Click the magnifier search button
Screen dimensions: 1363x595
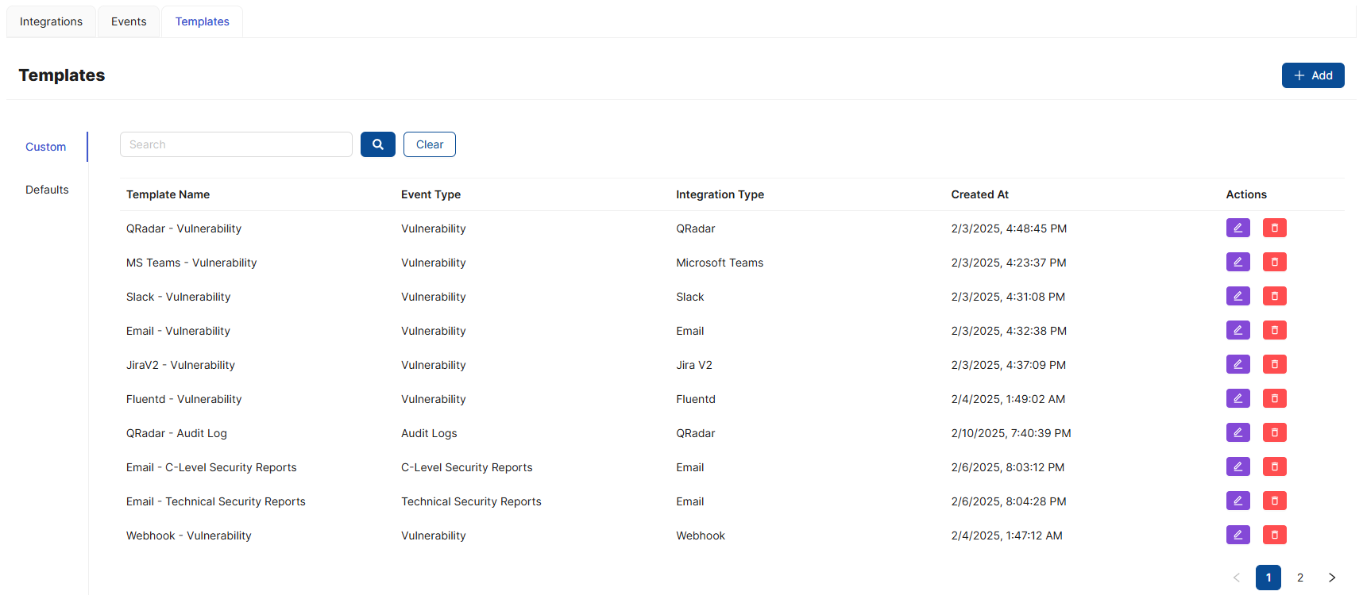point(377,144)
